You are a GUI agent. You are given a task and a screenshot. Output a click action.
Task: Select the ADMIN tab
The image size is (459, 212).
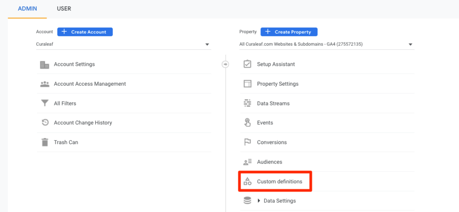[x=27, y=9]
